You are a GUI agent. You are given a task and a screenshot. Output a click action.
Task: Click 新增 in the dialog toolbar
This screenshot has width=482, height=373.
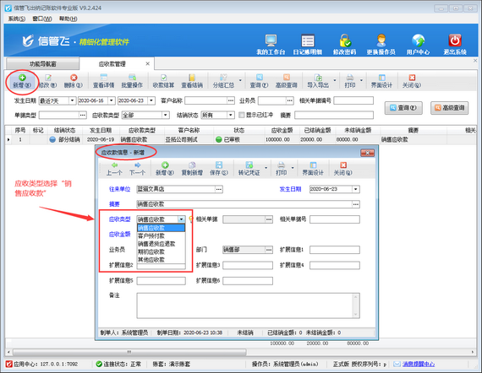[x=165, y=169]
